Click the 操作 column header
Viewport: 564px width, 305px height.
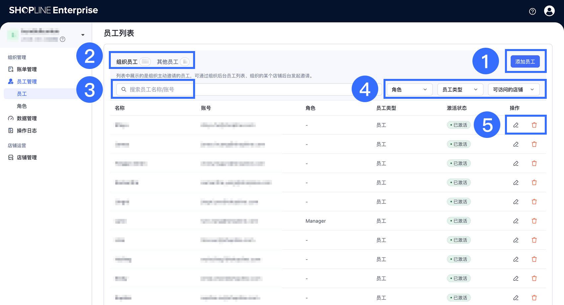pyautogui.click(x=515, y=108)
